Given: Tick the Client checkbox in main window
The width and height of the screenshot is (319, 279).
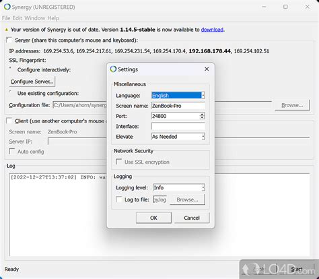Looking at the screenshot, I should click(x=9, y=121).
